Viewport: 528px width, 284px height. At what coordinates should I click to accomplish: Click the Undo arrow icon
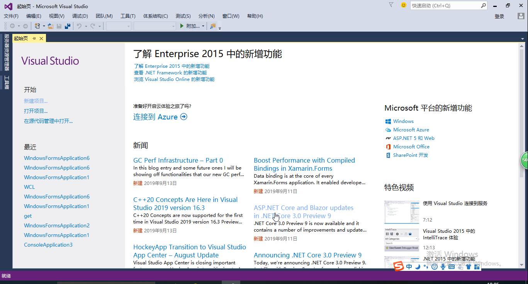tap(79, 26)
